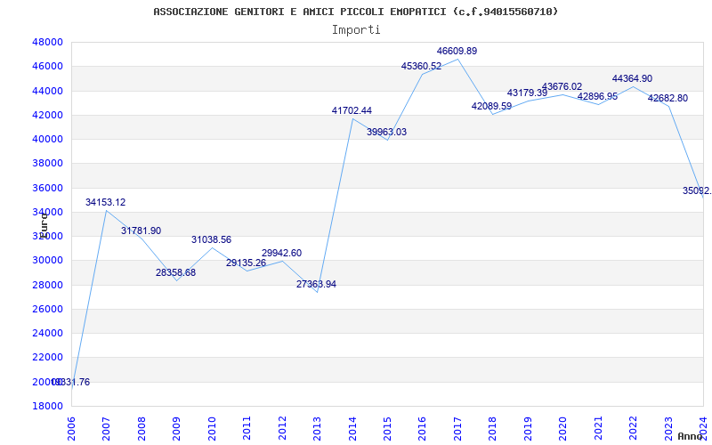Click the x-axis year 2010
Image resolution: width=712 pixels, height=445 pixels.
[212, 428]
